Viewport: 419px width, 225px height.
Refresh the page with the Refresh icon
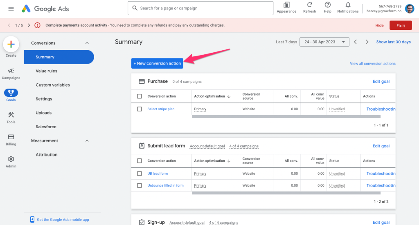[x=309, y=5]
